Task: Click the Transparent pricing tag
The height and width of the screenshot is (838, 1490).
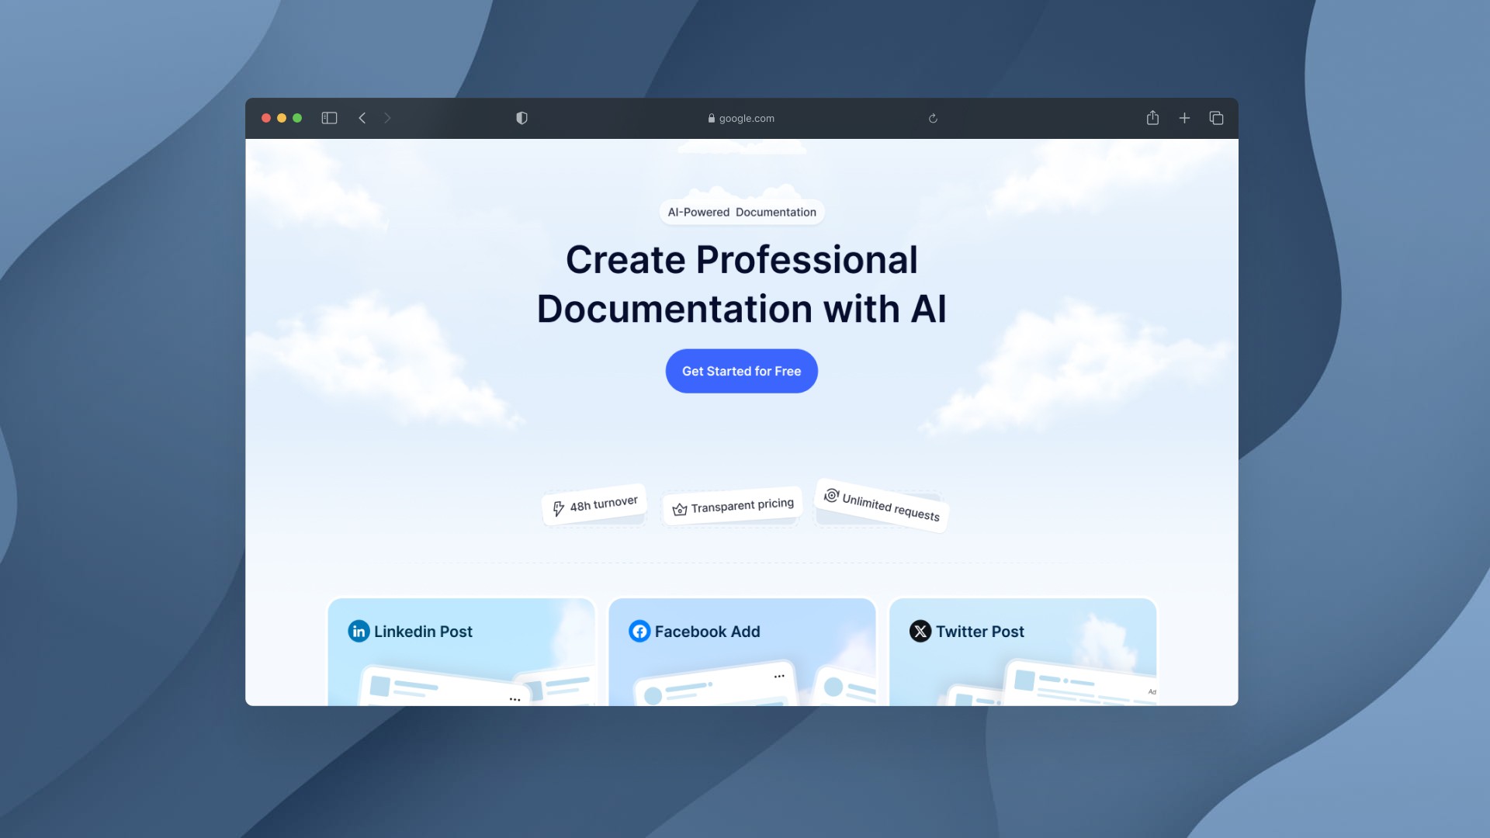Action: 733,506
